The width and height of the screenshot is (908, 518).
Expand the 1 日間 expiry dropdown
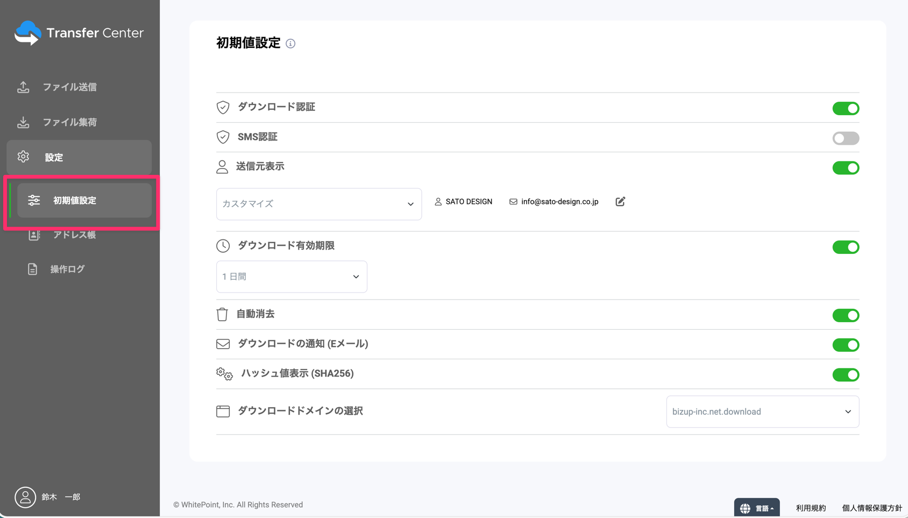tap(292, 276)
